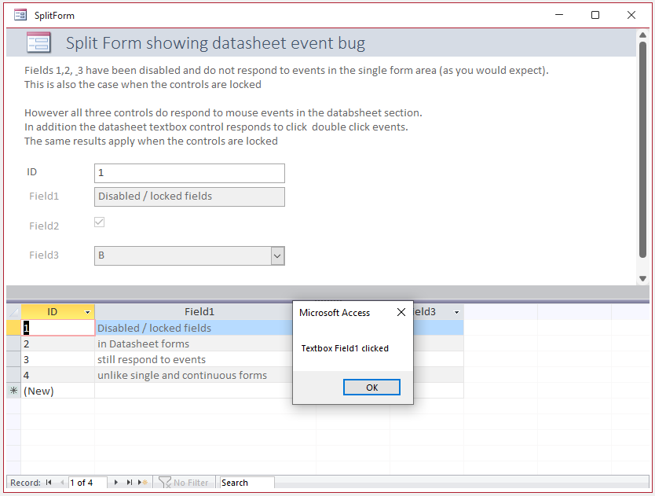Click the ID text field showing 1

189,173
